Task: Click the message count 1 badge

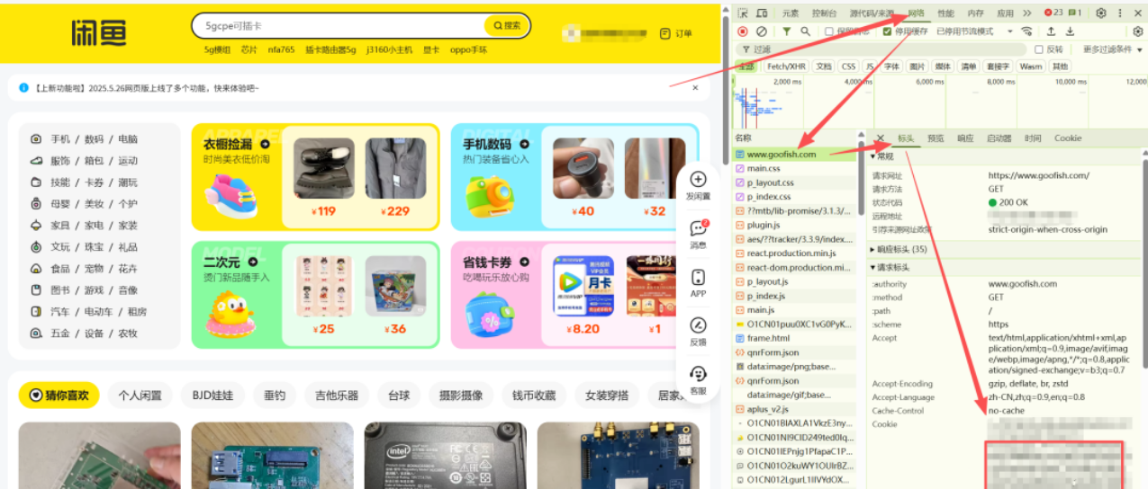Action: point(1077,13)
